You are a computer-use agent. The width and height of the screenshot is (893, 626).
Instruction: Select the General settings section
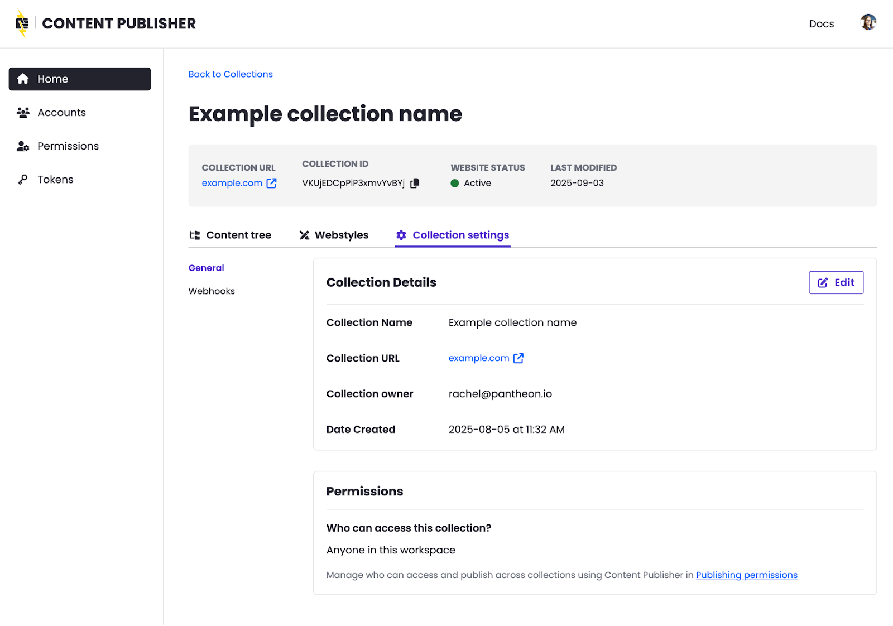pos(206,268)
